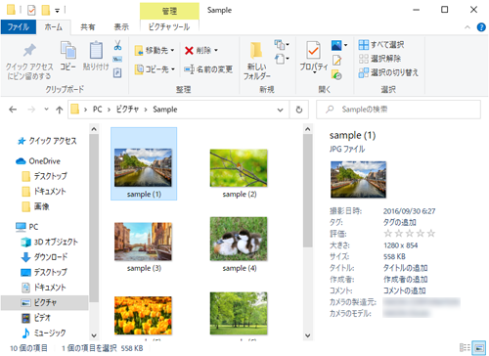
Task: Switch to the View (表示) tab
Action: pos(121,26)
